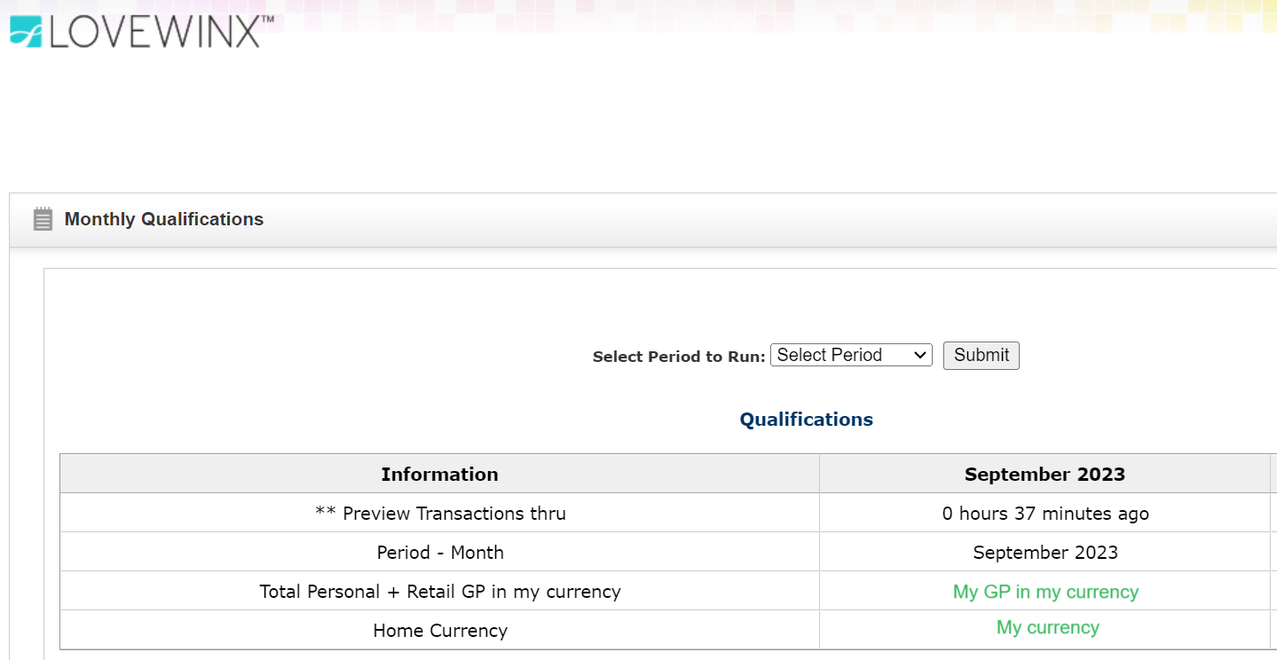Click the 0 hours 37 minutes ago cell
The image size is (1277, 660).
(1044, 514)
